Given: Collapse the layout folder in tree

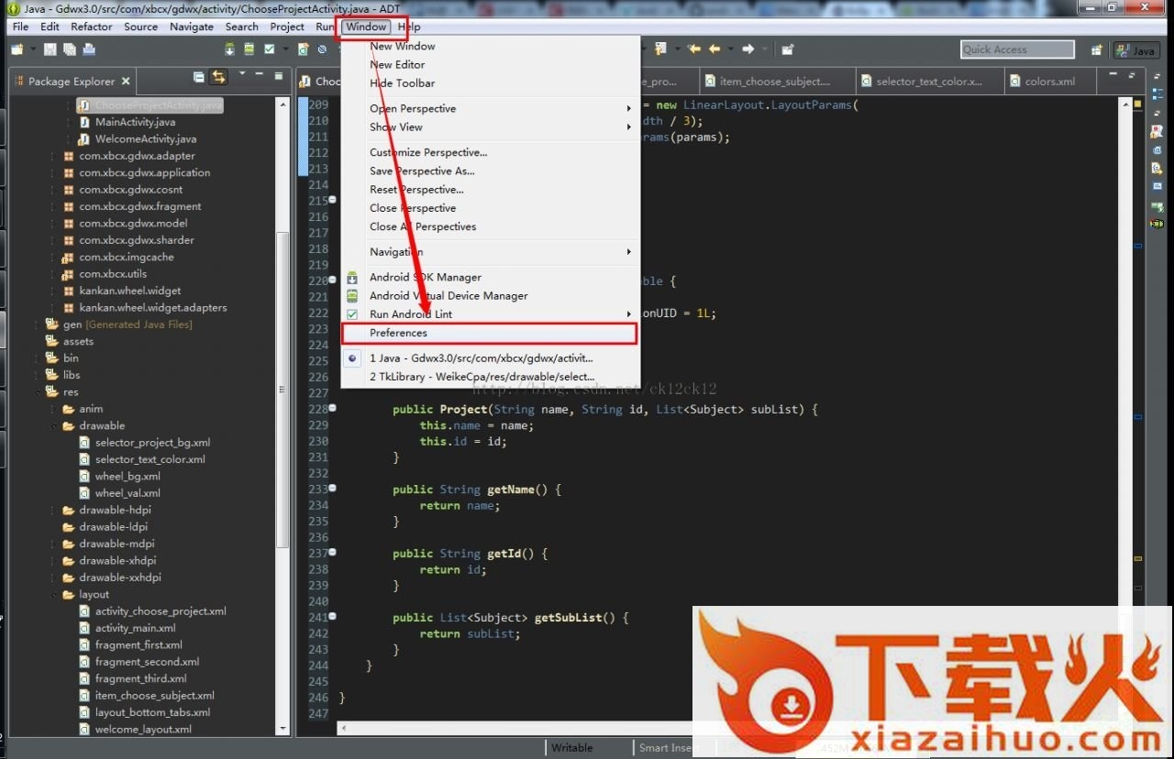Looking at the screenshot, I should (x=54, y=595).
